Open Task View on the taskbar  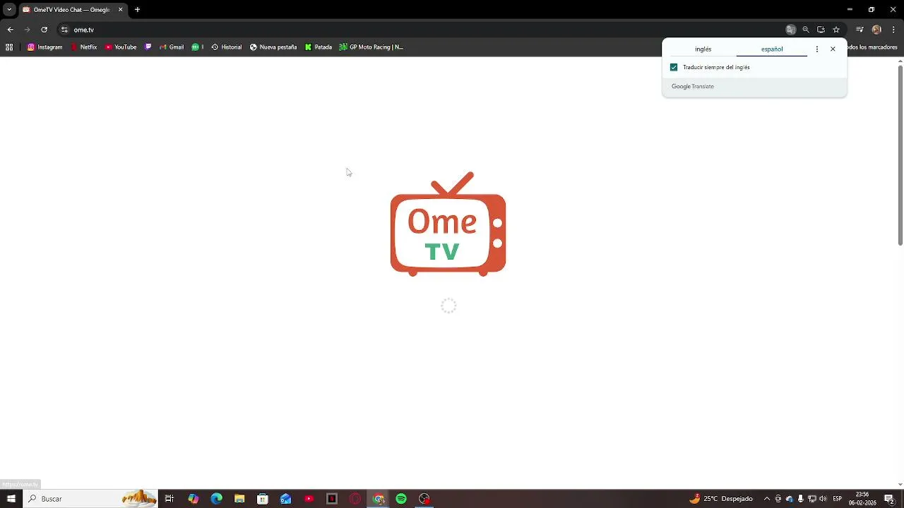[x=169, y=499]
